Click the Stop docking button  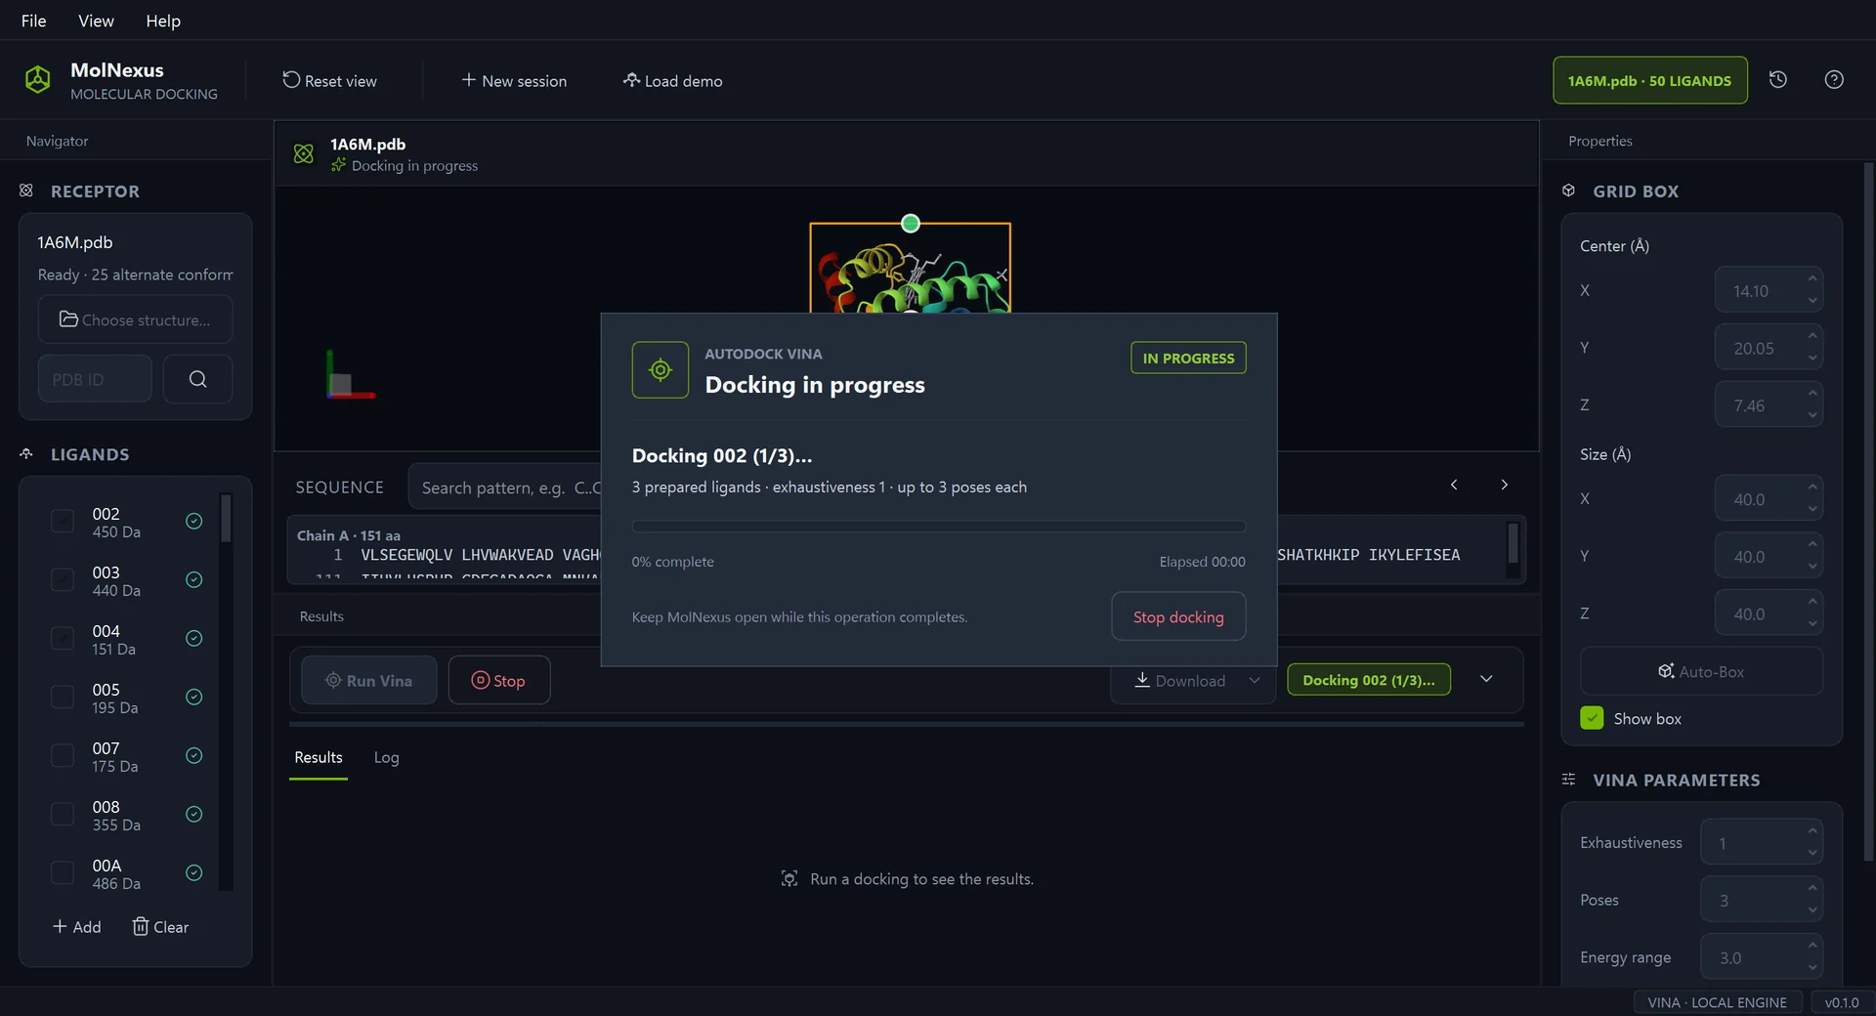pos(1178,616)
